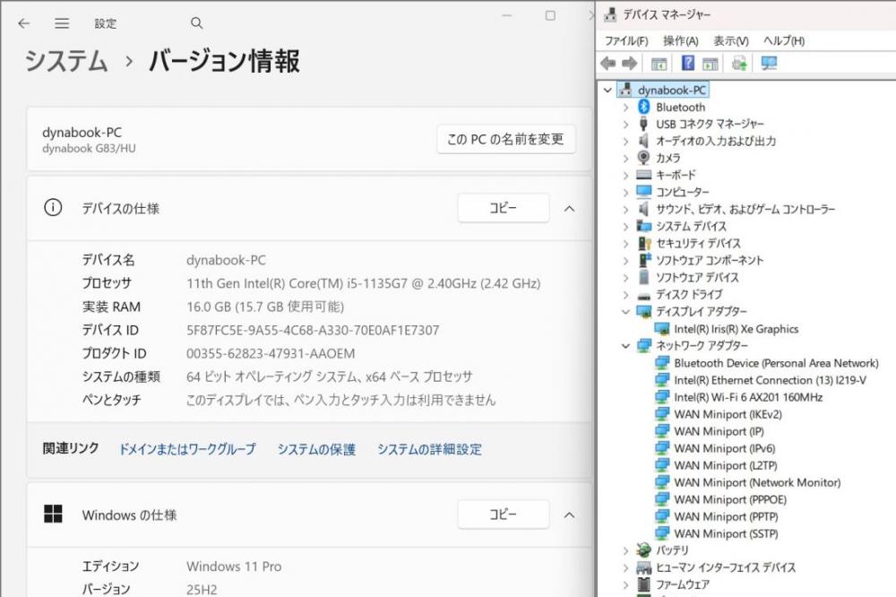Click the この PC の名前を変更 button
Screen dimensions: 896x597
(x=505, y=139)
